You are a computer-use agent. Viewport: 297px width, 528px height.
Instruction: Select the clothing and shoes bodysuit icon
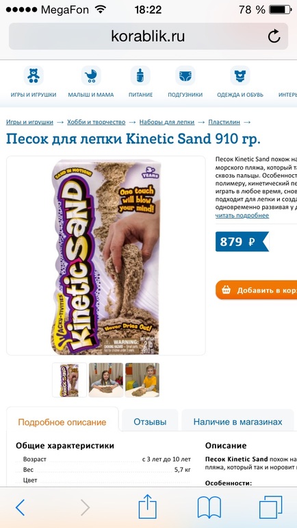pos(240,75)
